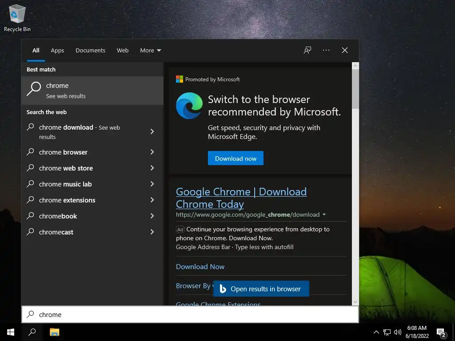Click the chrome search input field

point(190,314)
